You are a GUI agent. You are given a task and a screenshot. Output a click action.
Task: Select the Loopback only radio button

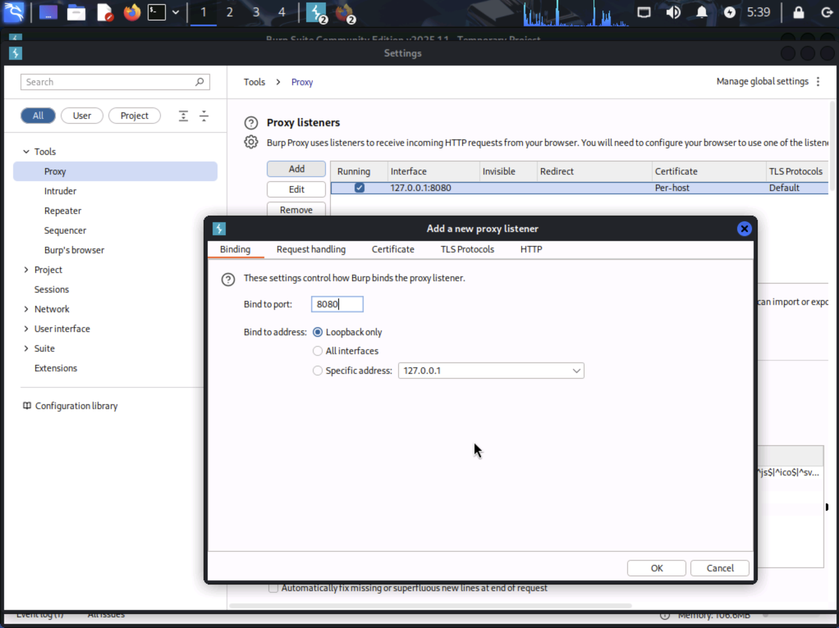pyautogui.click(x=317, y=332)
